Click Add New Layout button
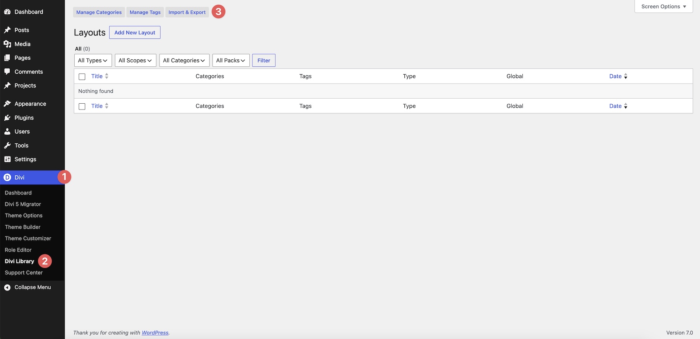700x339 pixels. [135, 32]
